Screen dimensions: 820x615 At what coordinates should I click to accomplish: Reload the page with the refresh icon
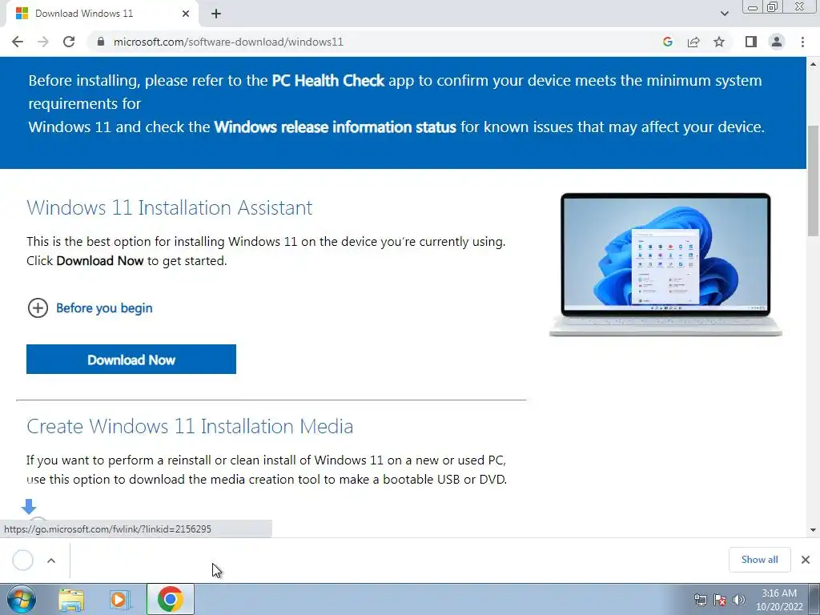69,42
